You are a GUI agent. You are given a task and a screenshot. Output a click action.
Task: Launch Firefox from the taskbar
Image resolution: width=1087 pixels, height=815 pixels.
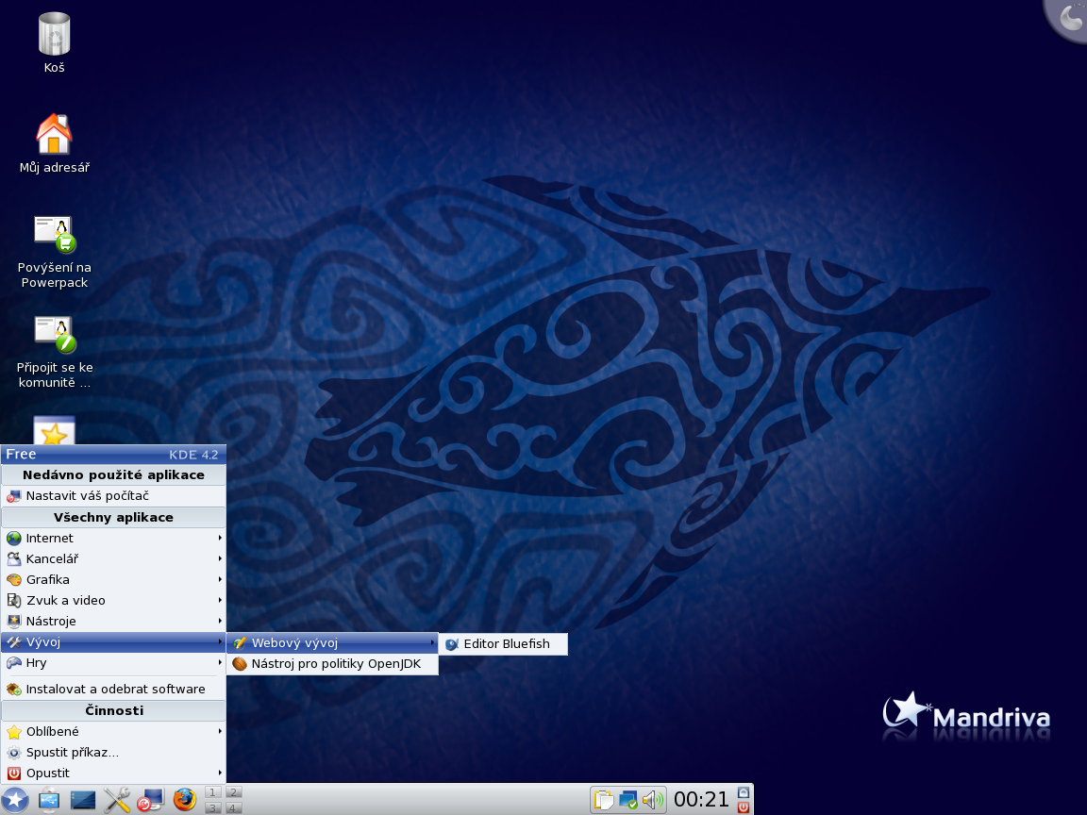[184, 800]
